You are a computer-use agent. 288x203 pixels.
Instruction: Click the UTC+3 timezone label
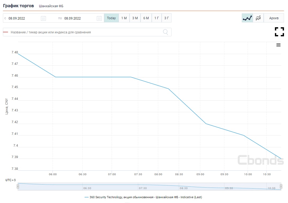pyautogui.click(x=10, y=180)
